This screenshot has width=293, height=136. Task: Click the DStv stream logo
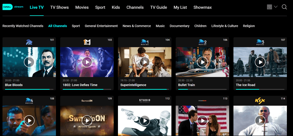(x=13, y=7)
